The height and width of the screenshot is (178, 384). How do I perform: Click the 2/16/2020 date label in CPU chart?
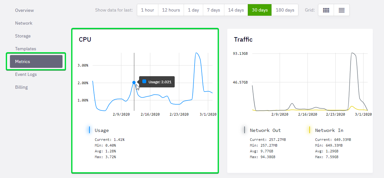click(x=150, y=114)
